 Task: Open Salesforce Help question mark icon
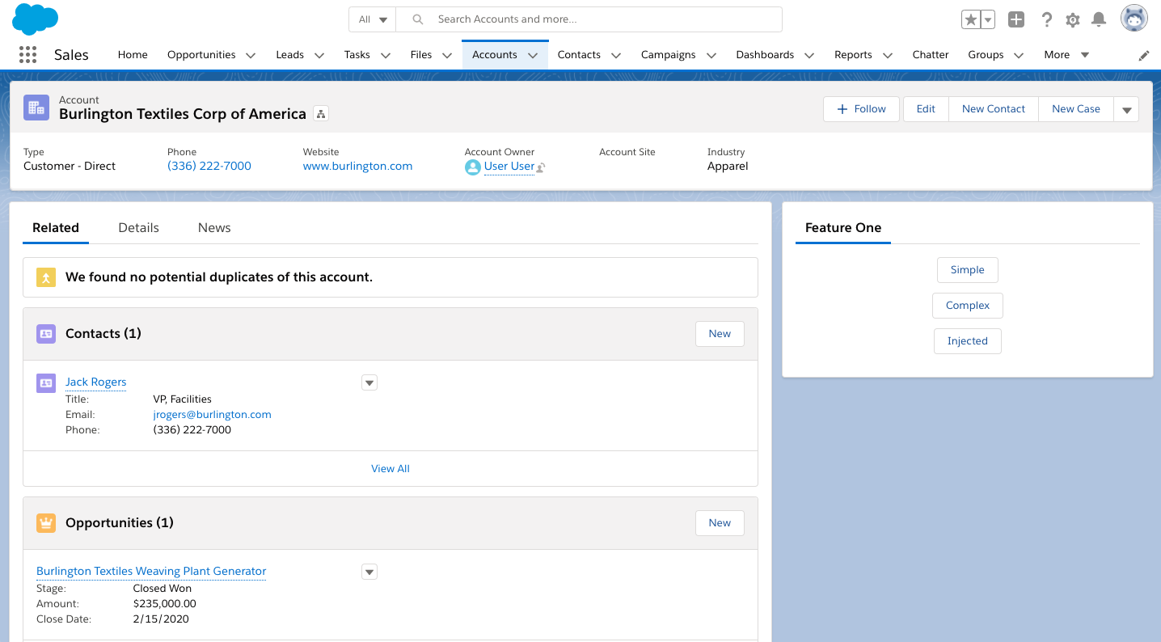coord(1046,19)
